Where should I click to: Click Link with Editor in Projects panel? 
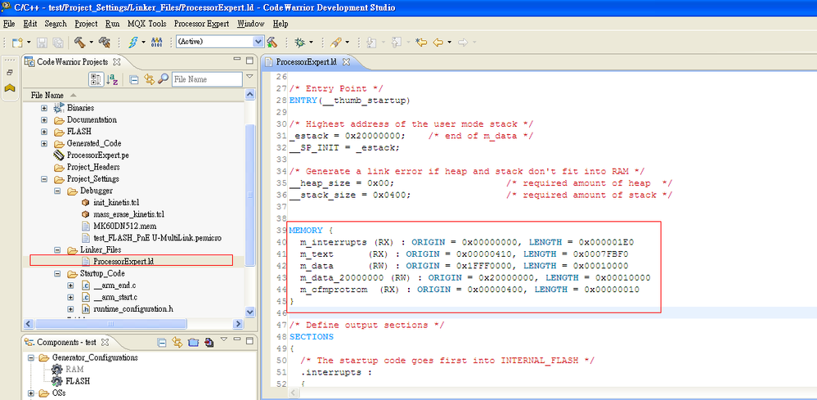tap(149, 79)
